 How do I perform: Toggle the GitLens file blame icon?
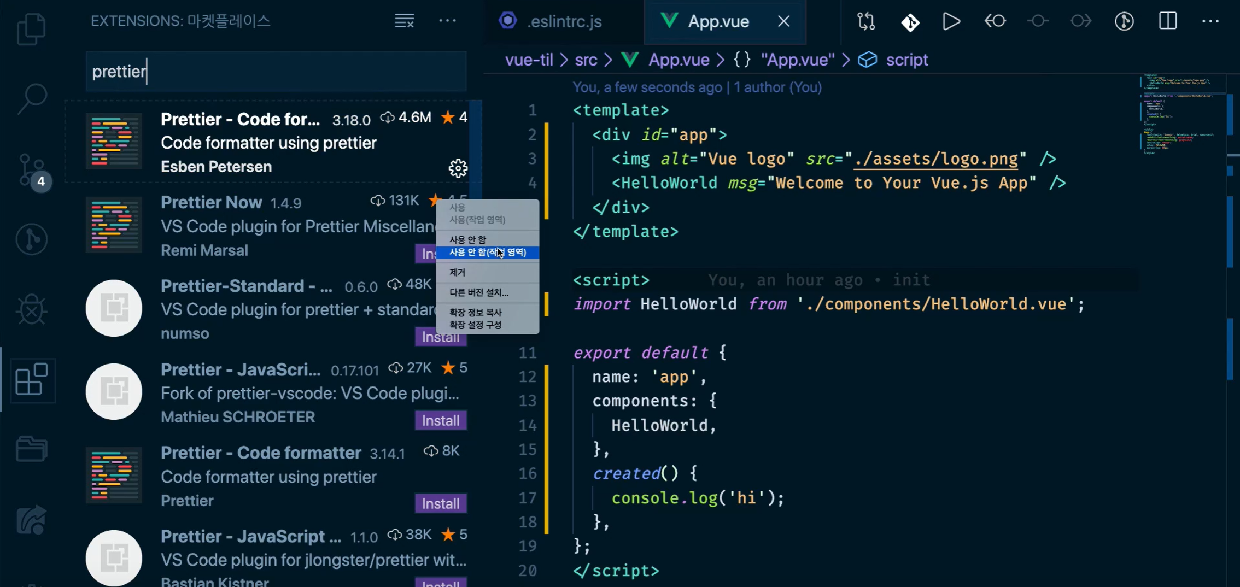[1124, 21]
